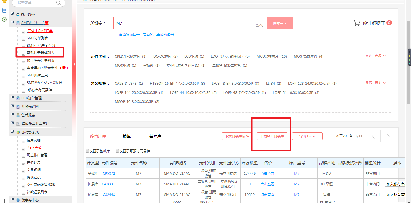This screenshot has width=411, height=203.
Task: Enable 仅显示基础库 checkbox
Action: pos(87,151)
